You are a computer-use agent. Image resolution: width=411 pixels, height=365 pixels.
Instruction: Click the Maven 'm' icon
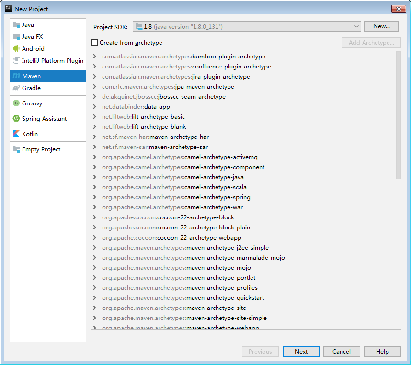(x=16, y=76)
